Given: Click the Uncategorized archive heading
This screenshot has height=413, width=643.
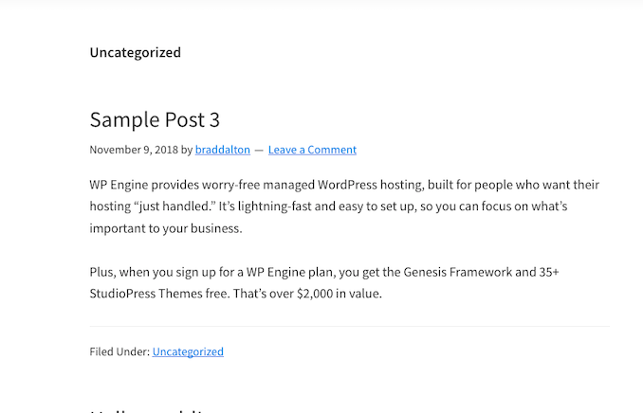Looking at the screenshot, I should [135, 53].
